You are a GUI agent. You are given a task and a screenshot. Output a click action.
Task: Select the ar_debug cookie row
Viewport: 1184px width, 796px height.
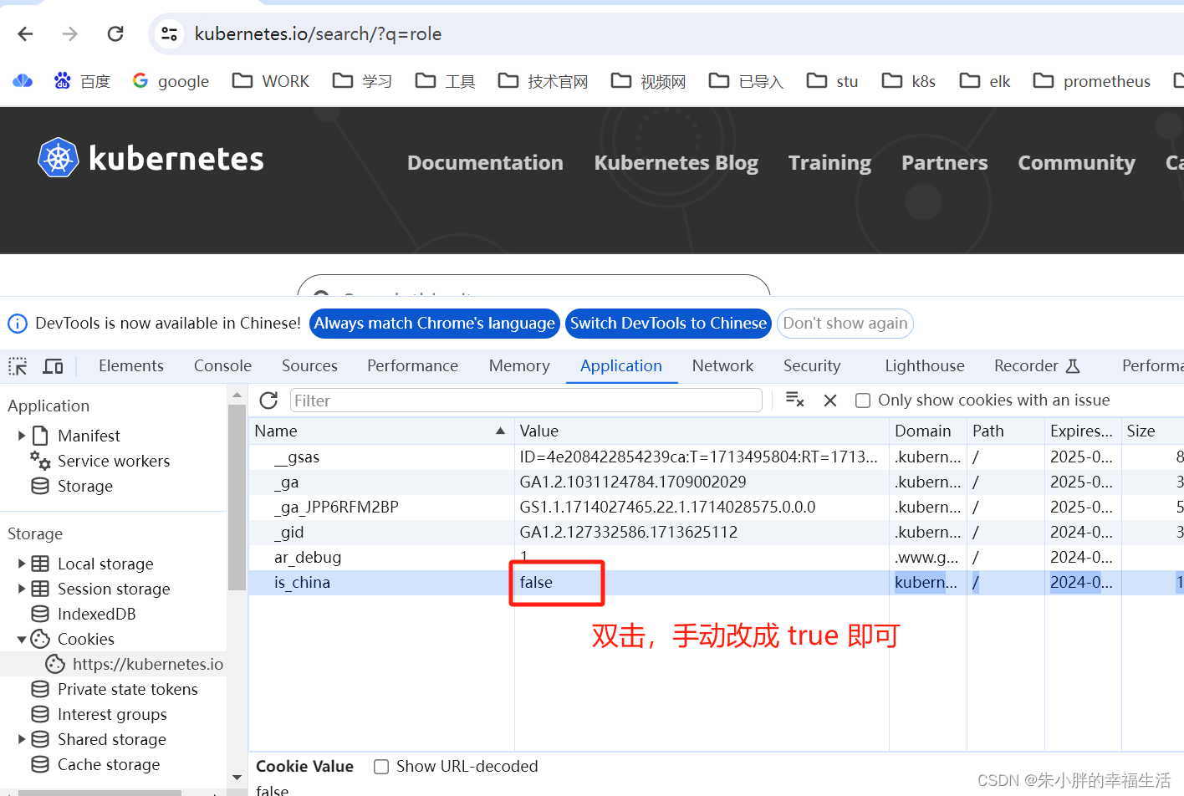click(716, 558)
